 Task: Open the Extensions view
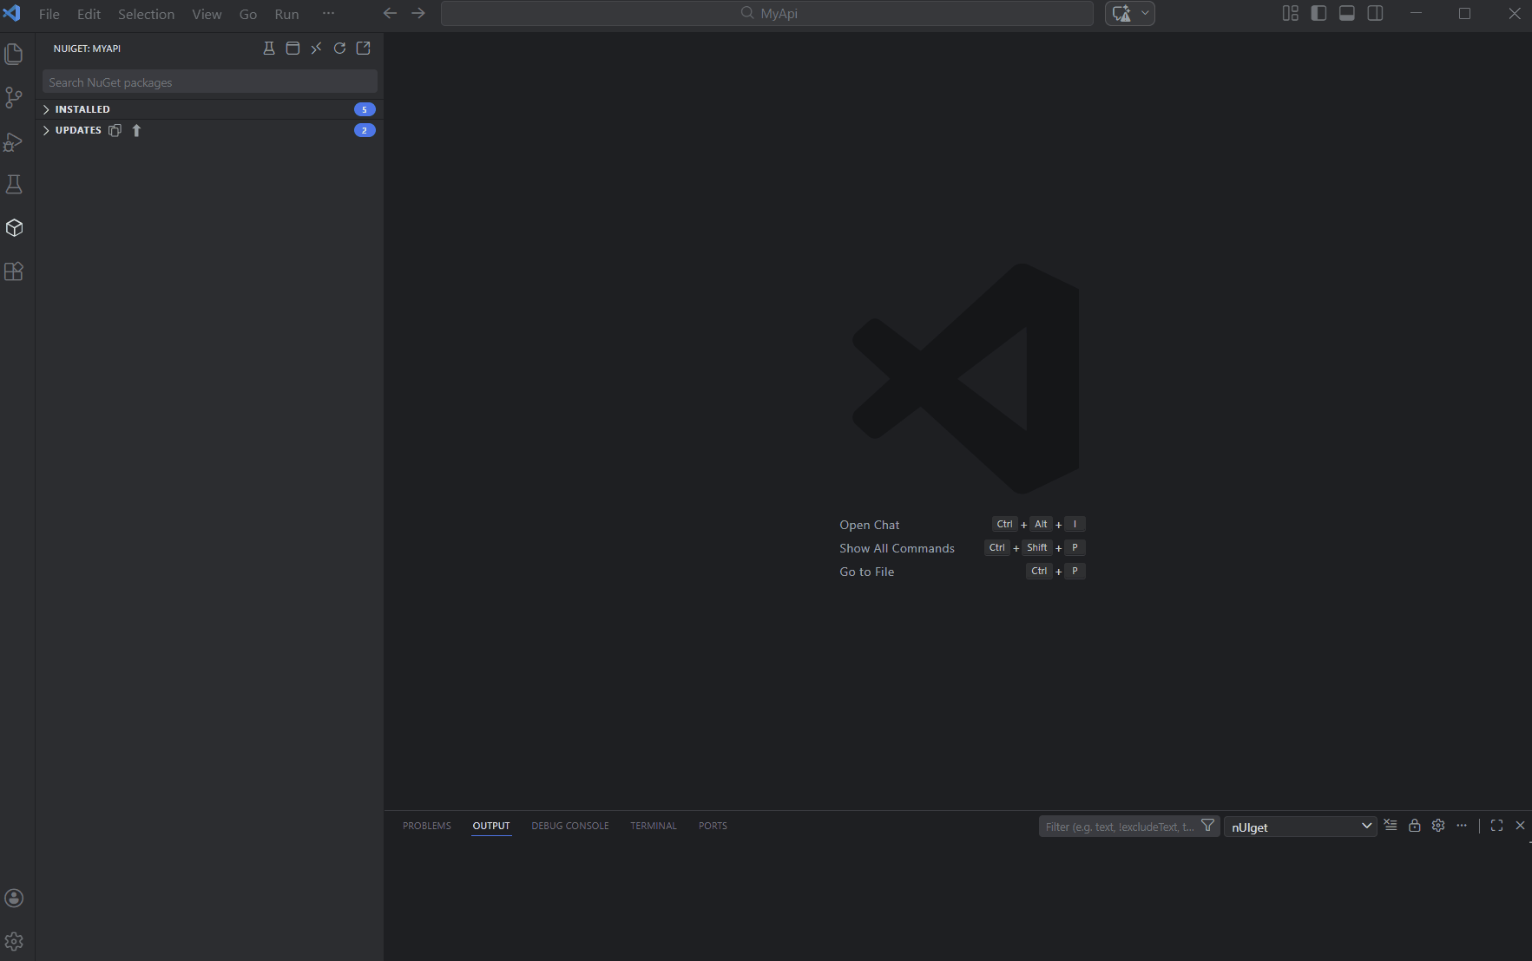(x=14, y=271)
